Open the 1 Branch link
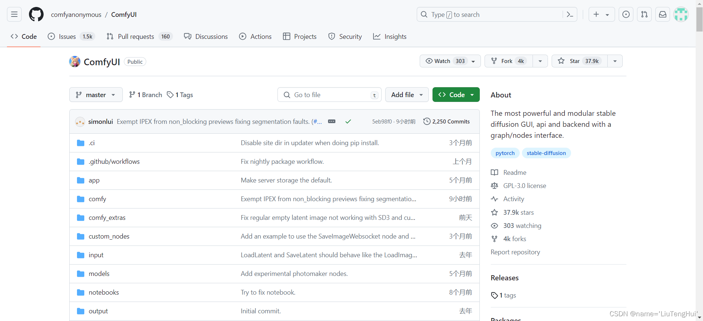The width and height of the screenshot is (703, 321). click(x=146, y=95)
